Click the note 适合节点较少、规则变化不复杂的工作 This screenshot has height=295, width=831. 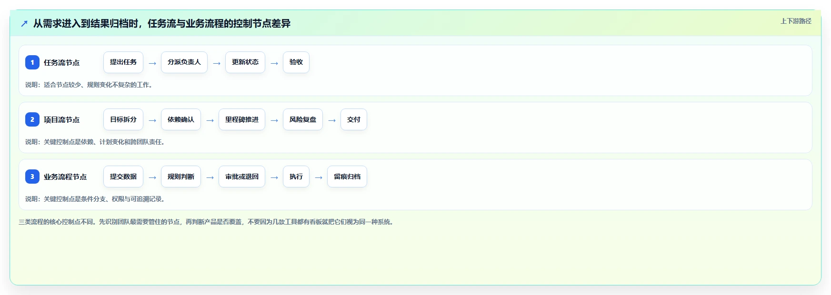pyautogui.click(x=89, y=85)
